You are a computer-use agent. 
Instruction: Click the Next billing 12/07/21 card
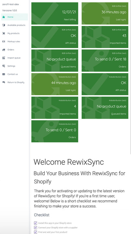pos(55,13)
